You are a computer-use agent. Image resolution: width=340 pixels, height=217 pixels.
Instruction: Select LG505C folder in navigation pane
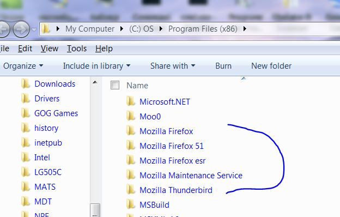coord(48,172)
